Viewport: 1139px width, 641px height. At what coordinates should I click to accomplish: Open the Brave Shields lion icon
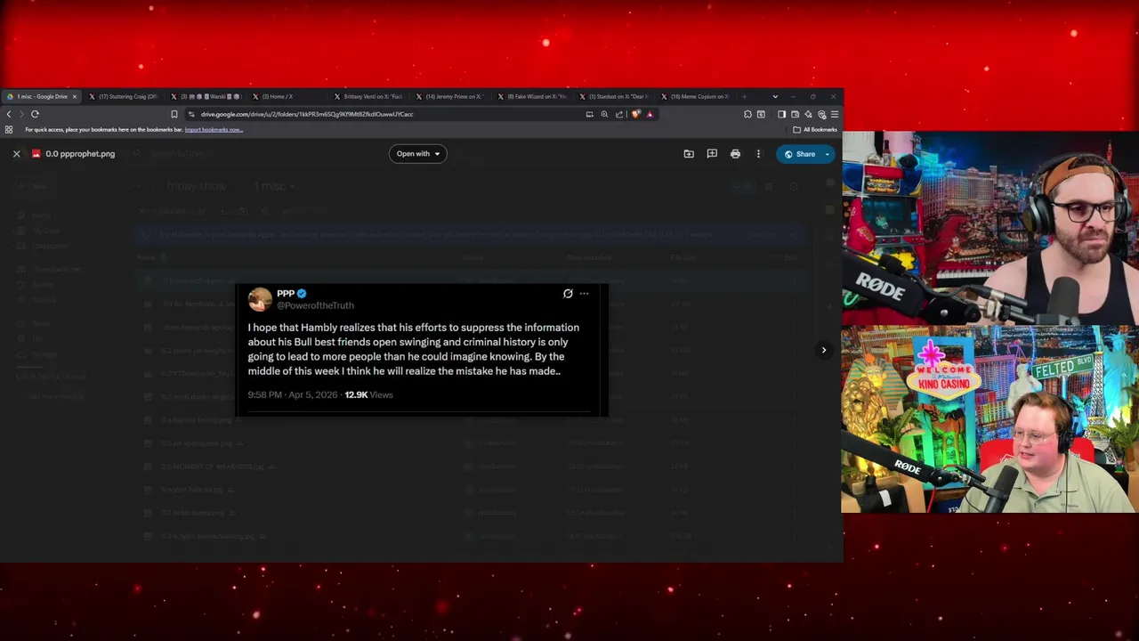[635, 114]
